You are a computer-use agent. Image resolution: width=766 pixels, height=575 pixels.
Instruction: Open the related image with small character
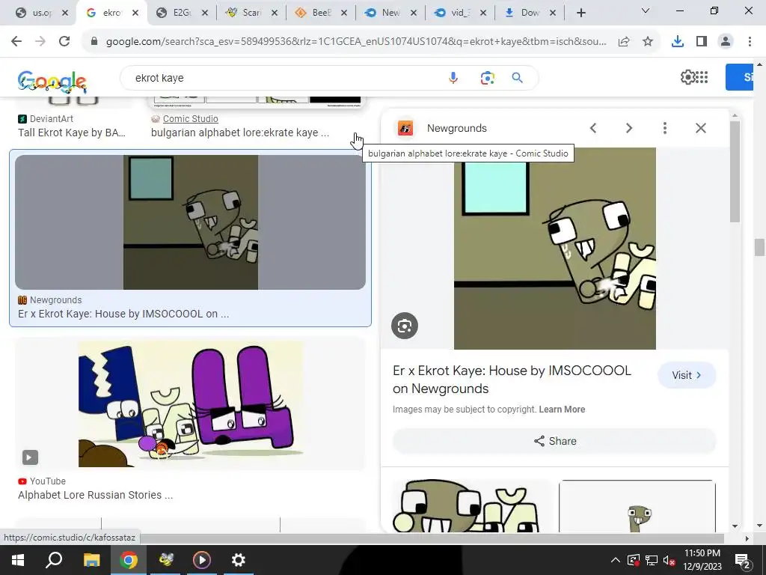coord(637,505)
